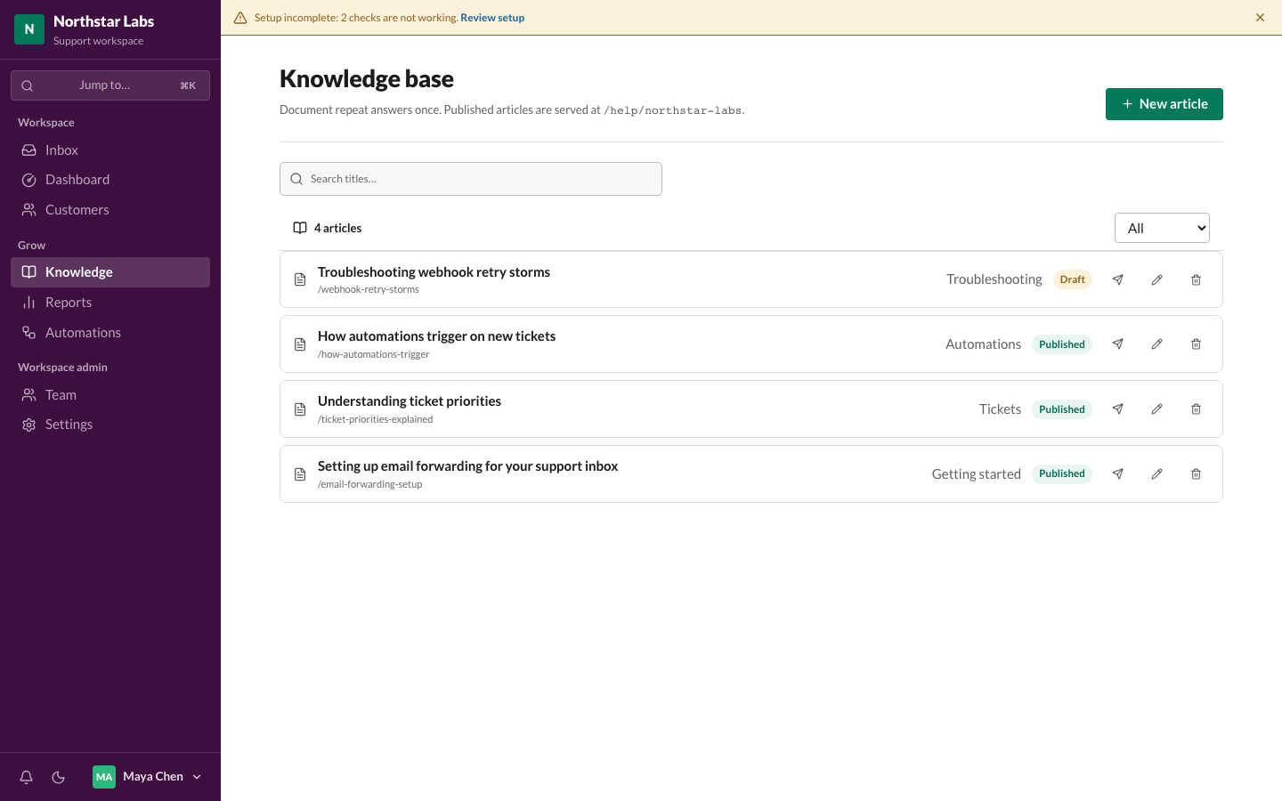Click the Automations category label in article row
This screenshot has width=1282, height=801.
(x=983, y=344)
